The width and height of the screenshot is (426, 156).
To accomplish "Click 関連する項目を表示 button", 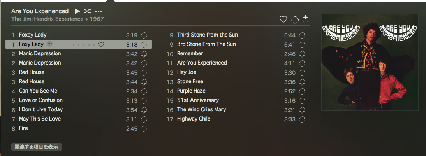I will 36,147.
